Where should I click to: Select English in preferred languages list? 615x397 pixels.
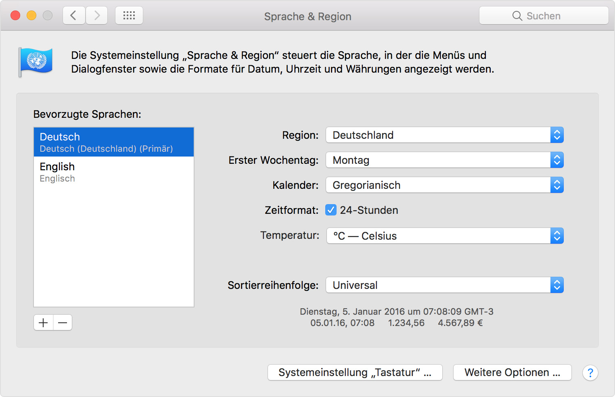tap(114, 172)
